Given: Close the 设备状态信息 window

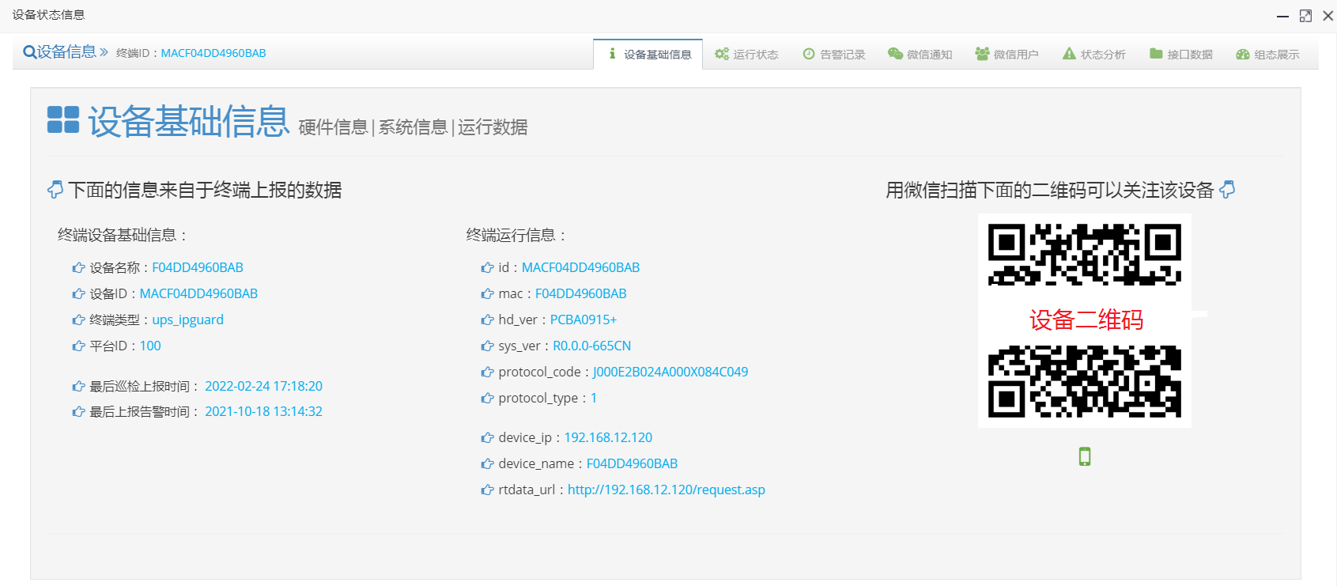Looking at the screenshot, I should (x=1328, y=16).
